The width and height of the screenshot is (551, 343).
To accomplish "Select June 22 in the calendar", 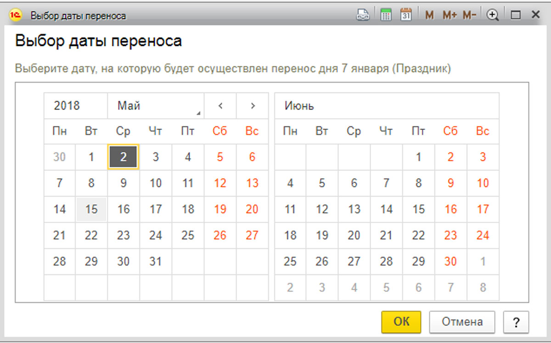I will (418, 236).
